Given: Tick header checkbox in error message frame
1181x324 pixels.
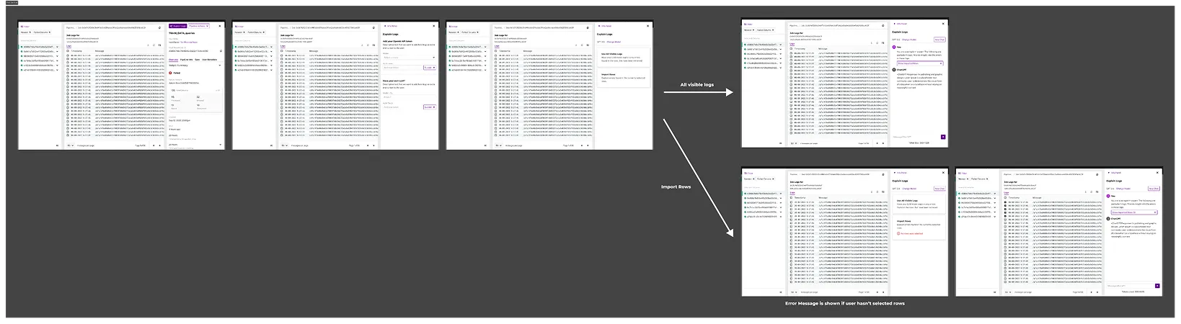Looking at the screenshot, I should pos(791,197).
